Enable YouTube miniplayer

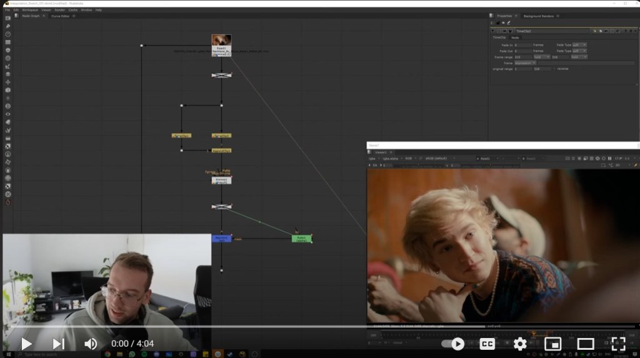click(552, 344)
